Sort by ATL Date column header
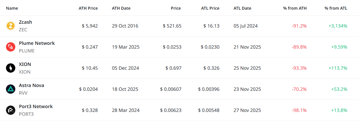Screen dimensions: 359x121 [x=242, y=8]
